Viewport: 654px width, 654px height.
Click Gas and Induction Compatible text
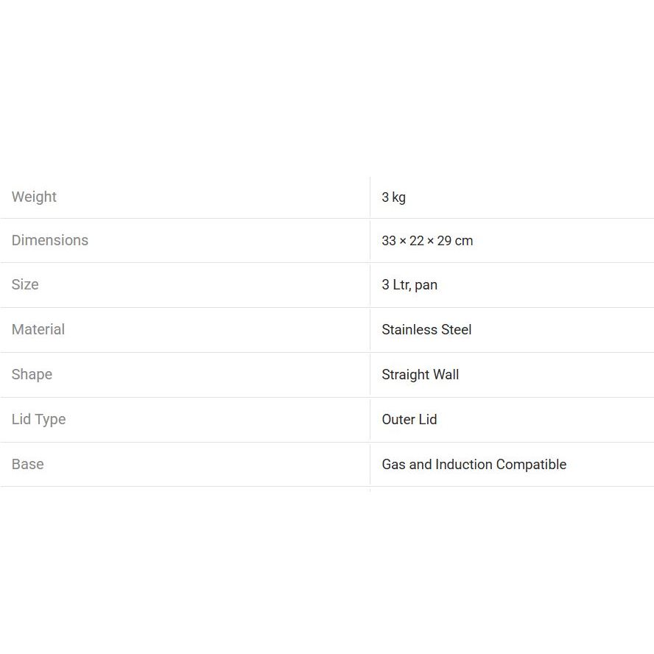(474, 465)
